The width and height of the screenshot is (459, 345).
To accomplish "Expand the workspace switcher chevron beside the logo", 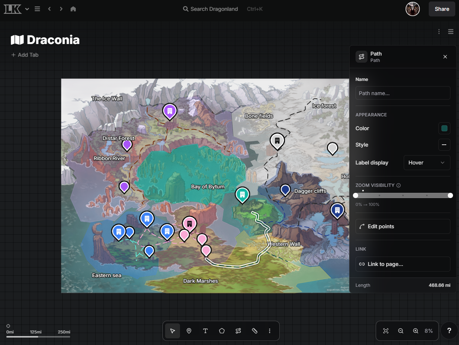I will tap(26, 9).
